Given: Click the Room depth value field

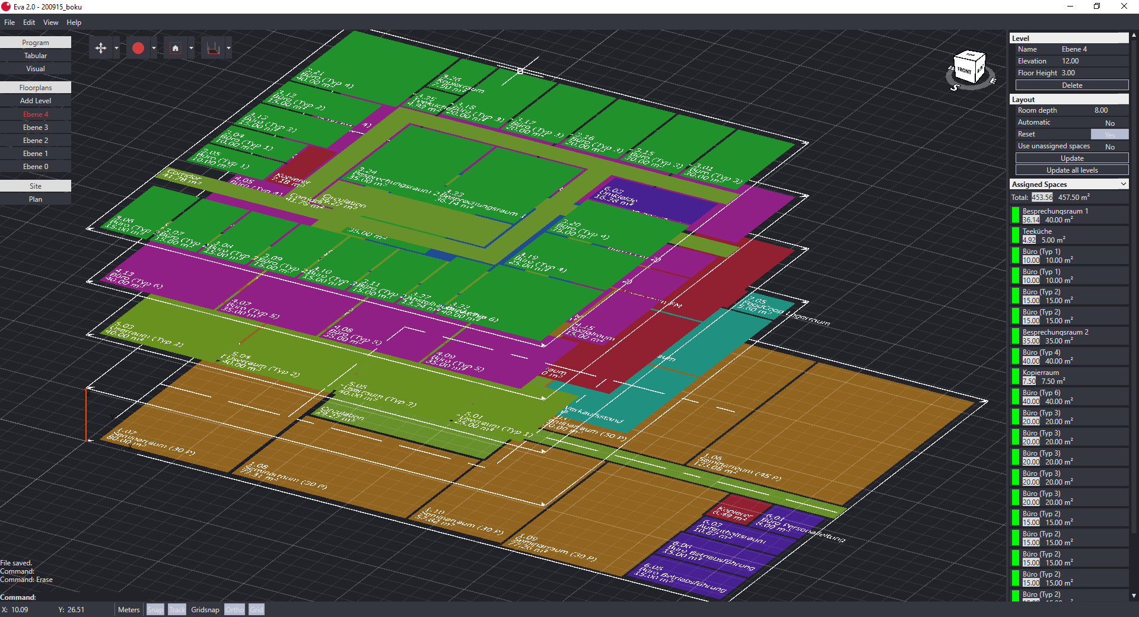Looking at the screenshot, I should 1101,110.
